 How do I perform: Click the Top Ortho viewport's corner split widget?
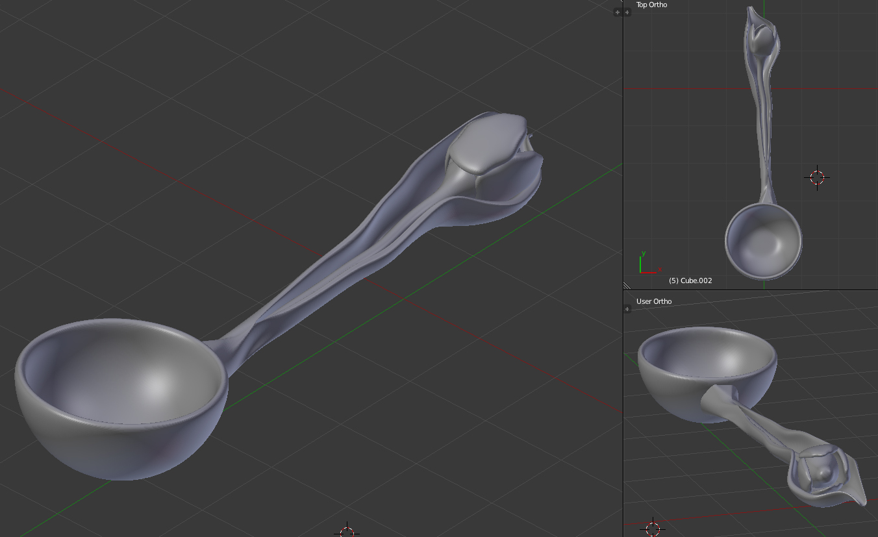click(627, 286)
